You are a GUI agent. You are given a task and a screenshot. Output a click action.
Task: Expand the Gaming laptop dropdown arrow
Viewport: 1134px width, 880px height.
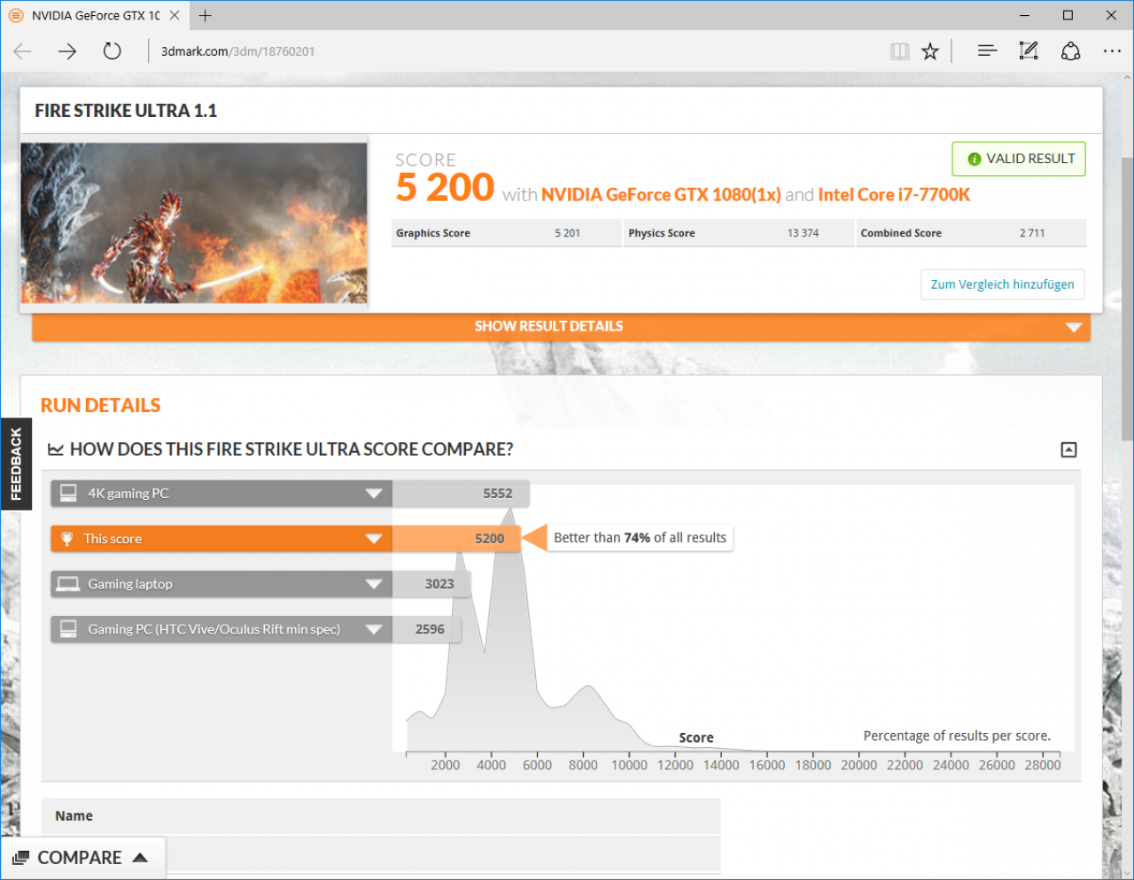pos(374,584)
